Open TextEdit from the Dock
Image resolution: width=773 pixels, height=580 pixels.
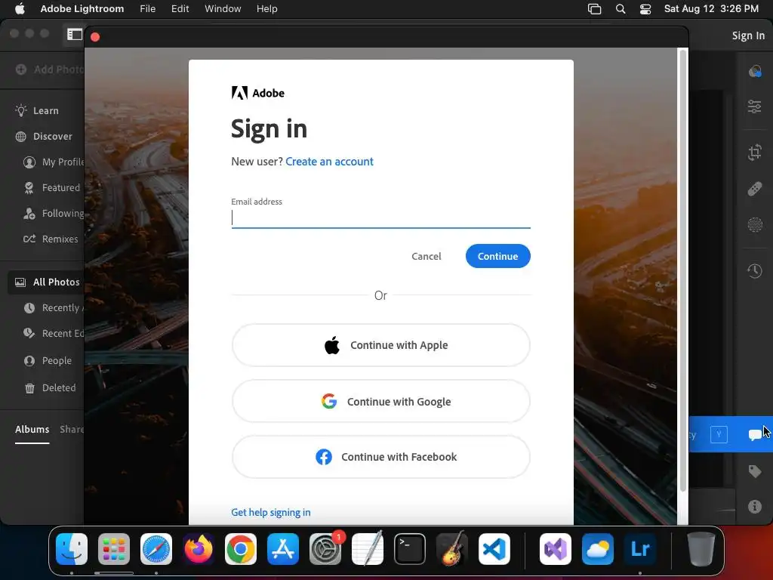click(368, 549)
